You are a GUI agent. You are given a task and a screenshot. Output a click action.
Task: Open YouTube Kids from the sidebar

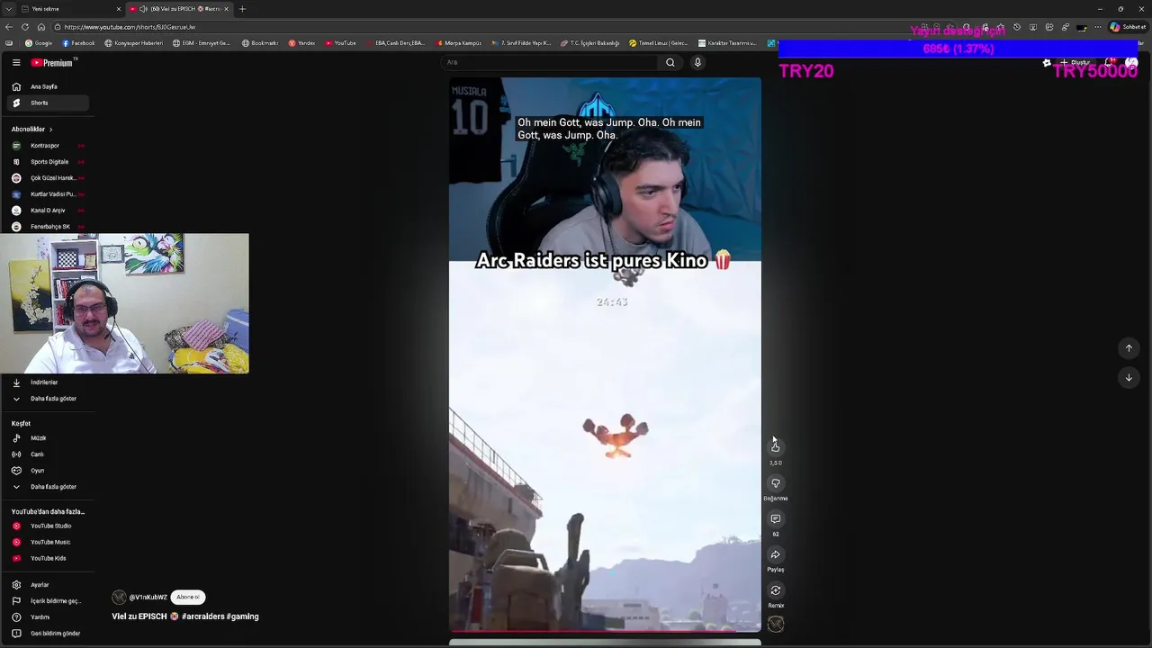pos(48,559)
